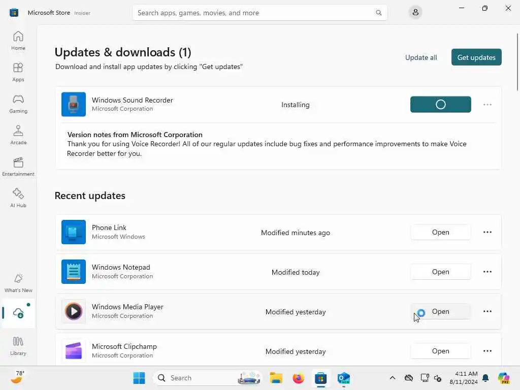Open more options for Windows Media Player

(487, 311)
